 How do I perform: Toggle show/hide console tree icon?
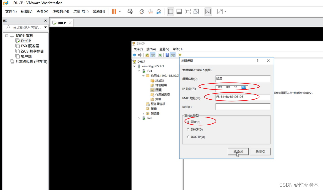click(x=153, y=55)
